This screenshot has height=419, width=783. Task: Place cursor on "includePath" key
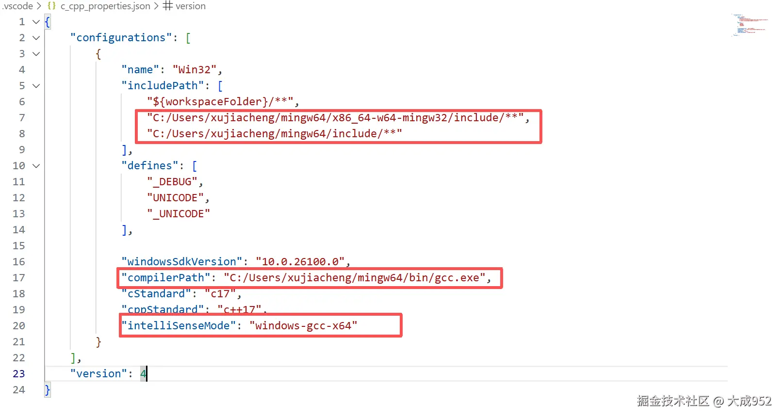click(163, 86)
